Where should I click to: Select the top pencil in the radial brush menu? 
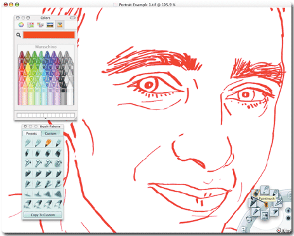click(x=265, y=190)
